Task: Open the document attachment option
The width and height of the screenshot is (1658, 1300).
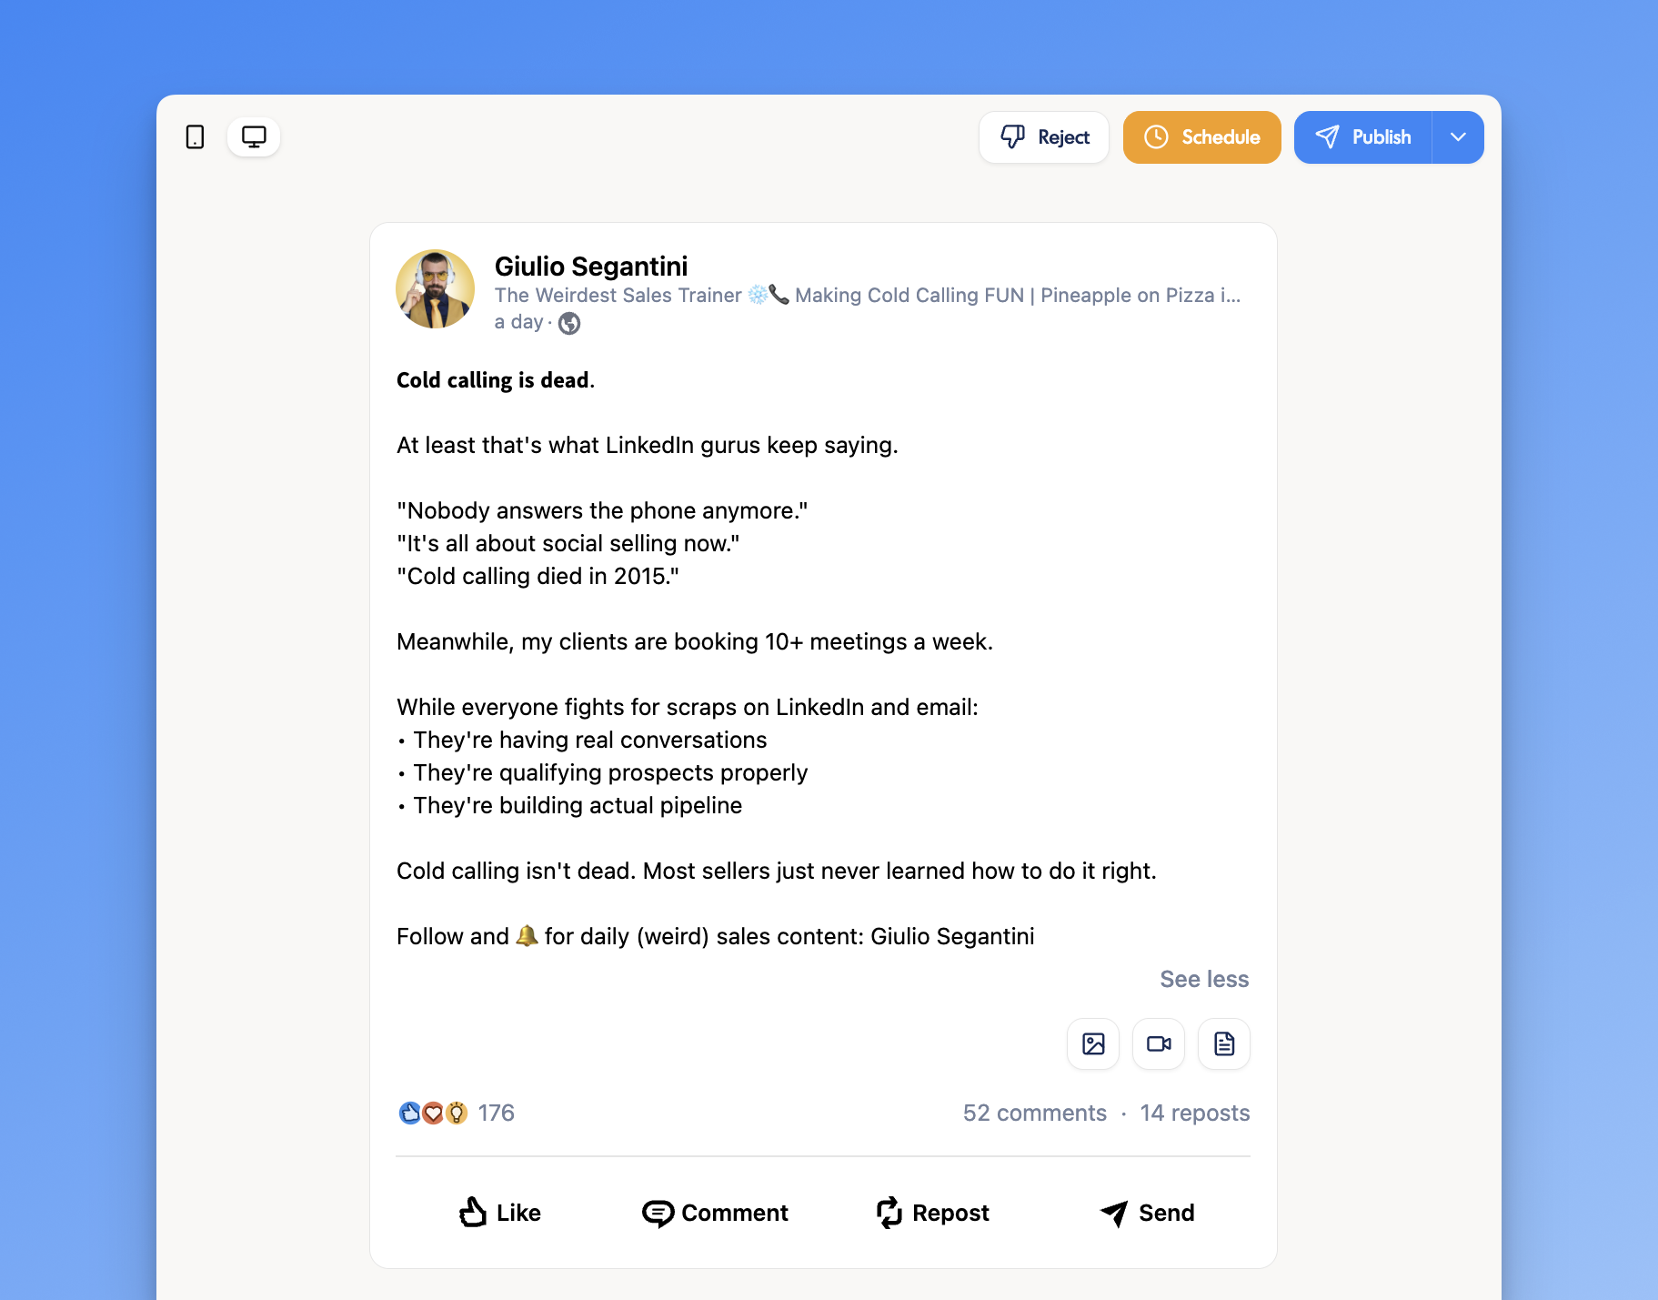Action: (1223, 1043)
